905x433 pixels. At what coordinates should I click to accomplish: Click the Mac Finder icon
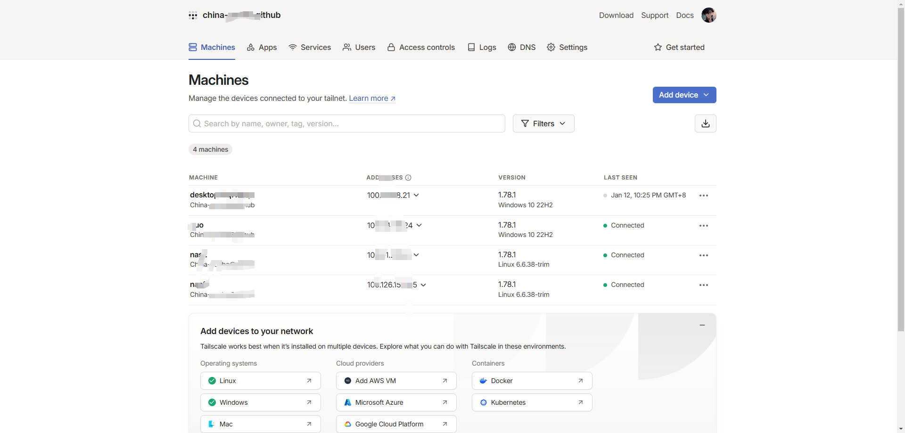click(x=212, y=424)
